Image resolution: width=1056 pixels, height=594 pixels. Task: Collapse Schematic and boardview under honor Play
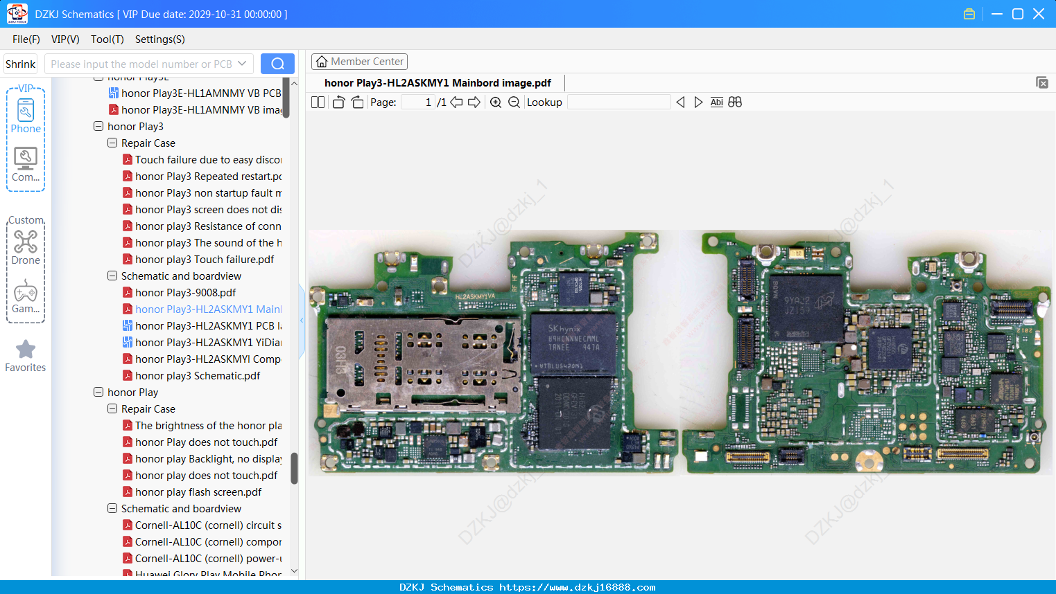[112, 509]
